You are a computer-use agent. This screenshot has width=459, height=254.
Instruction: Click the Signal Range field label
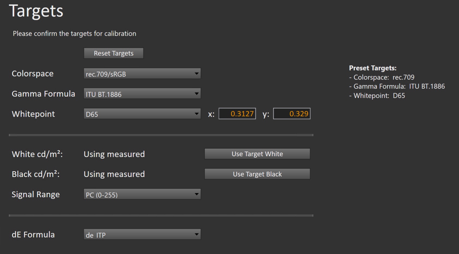(x=36, y=194)
